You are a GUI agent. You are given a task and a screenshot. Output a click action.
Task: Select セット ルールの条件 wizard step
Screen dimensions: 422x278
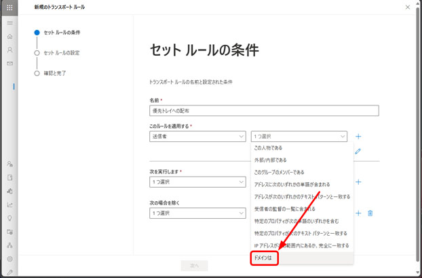coord(57,33)
